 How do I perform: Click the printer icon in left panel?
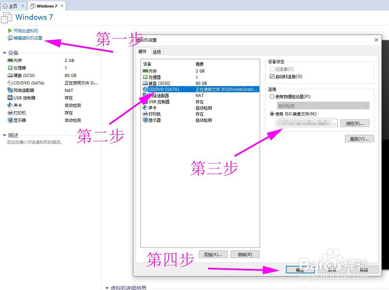click(x=10, y=113)
